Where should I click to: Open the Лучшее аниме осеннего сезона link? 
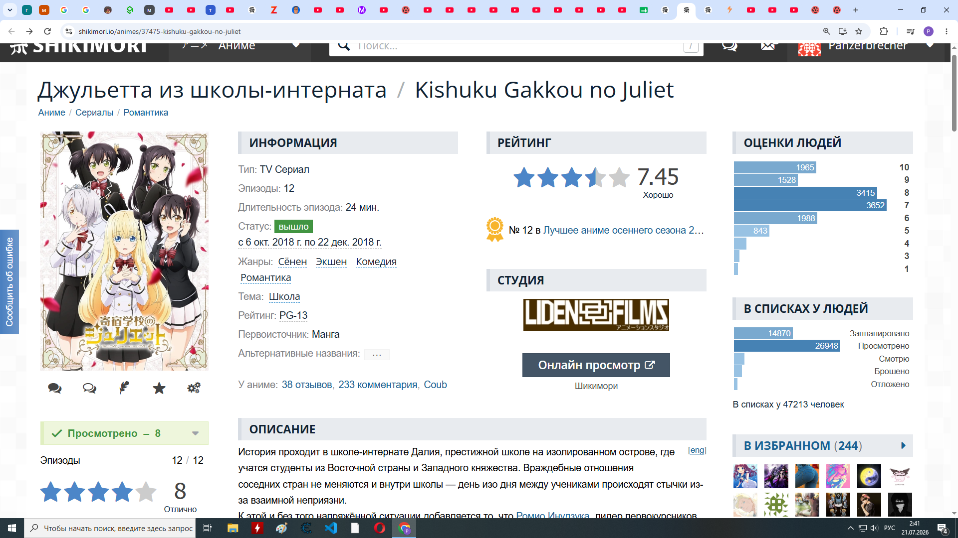pos(624,230)
